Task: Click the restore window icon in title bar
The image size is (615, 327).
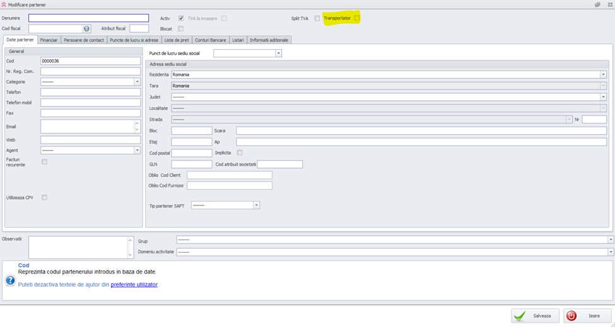Action: click(597, 4)
